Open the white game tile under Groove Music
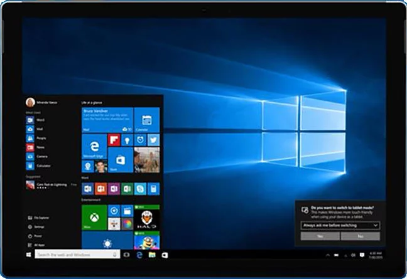 point(114,224)
